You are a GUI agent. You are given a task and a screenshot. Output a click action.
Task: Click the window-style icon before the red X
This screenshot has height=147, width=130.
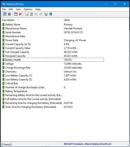click(16, 14)
